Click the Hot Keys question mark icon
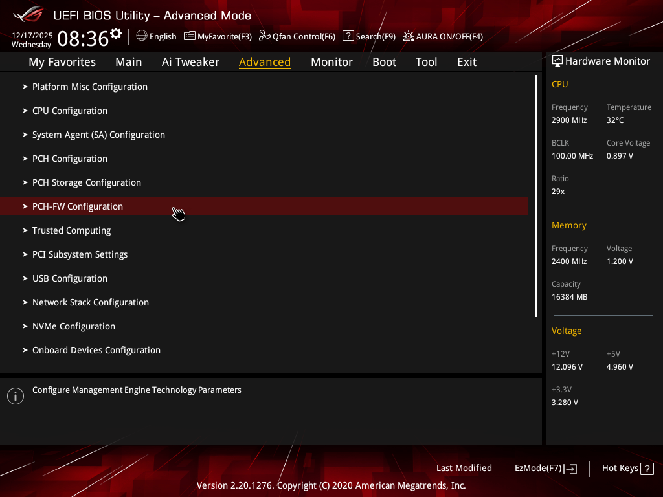 [647, 469]
